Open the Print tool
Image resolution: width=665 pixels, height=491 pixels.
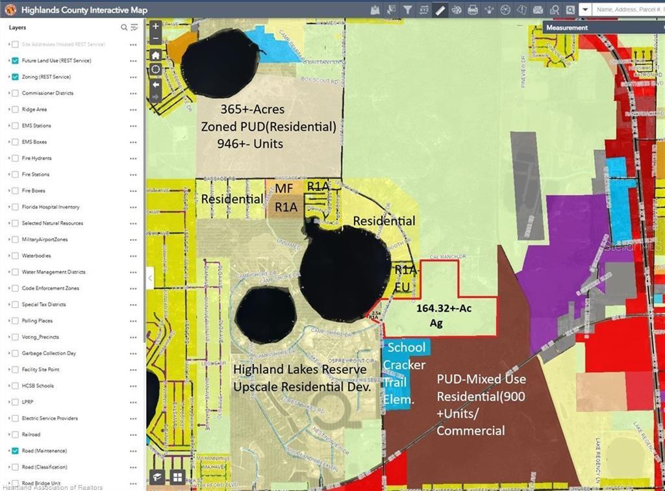pyautogui.click(x=473, y=10)
